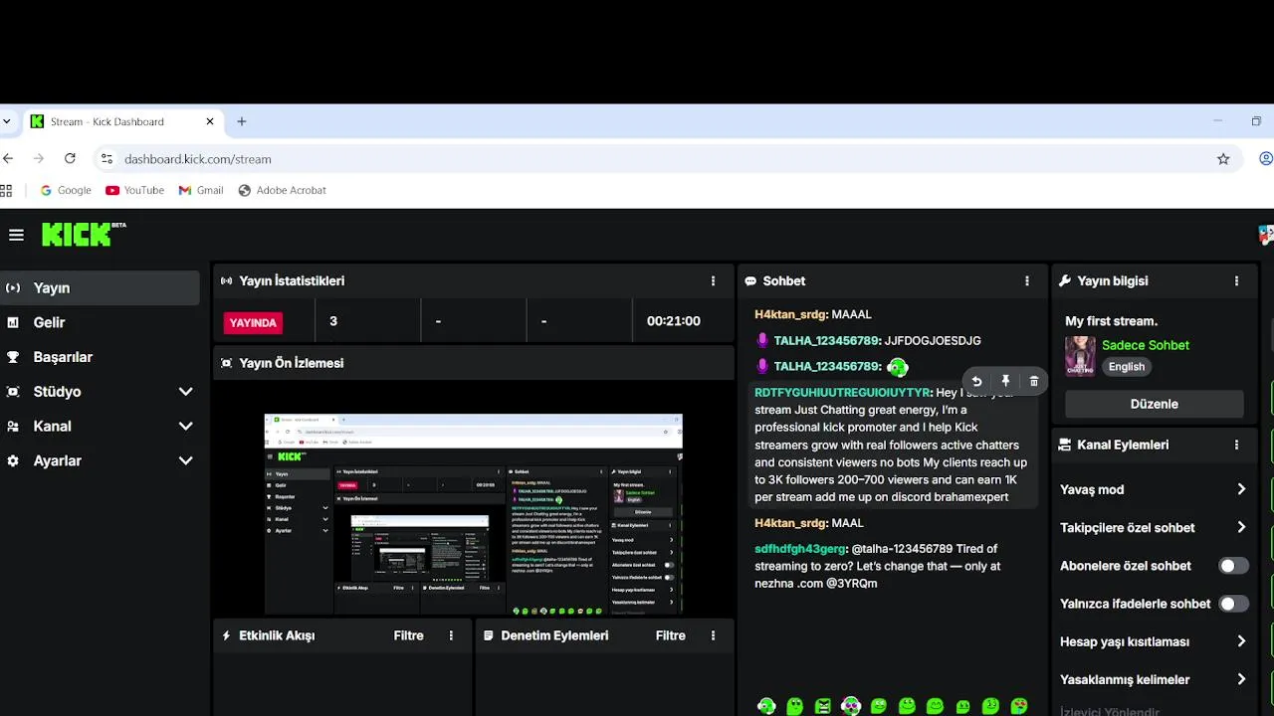This screenshot has height=716, width=1274.
Task: Go back with browser back arrow
Action: click(8, 158)
